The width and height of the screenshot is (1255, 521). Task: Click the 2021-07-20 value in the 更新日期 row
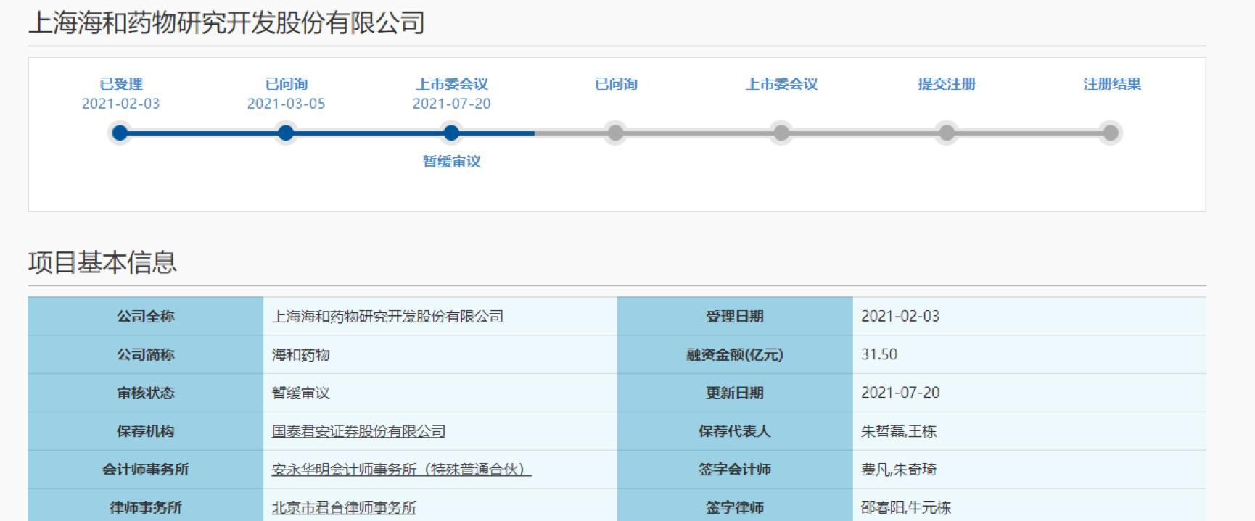[x=900, y=393]
